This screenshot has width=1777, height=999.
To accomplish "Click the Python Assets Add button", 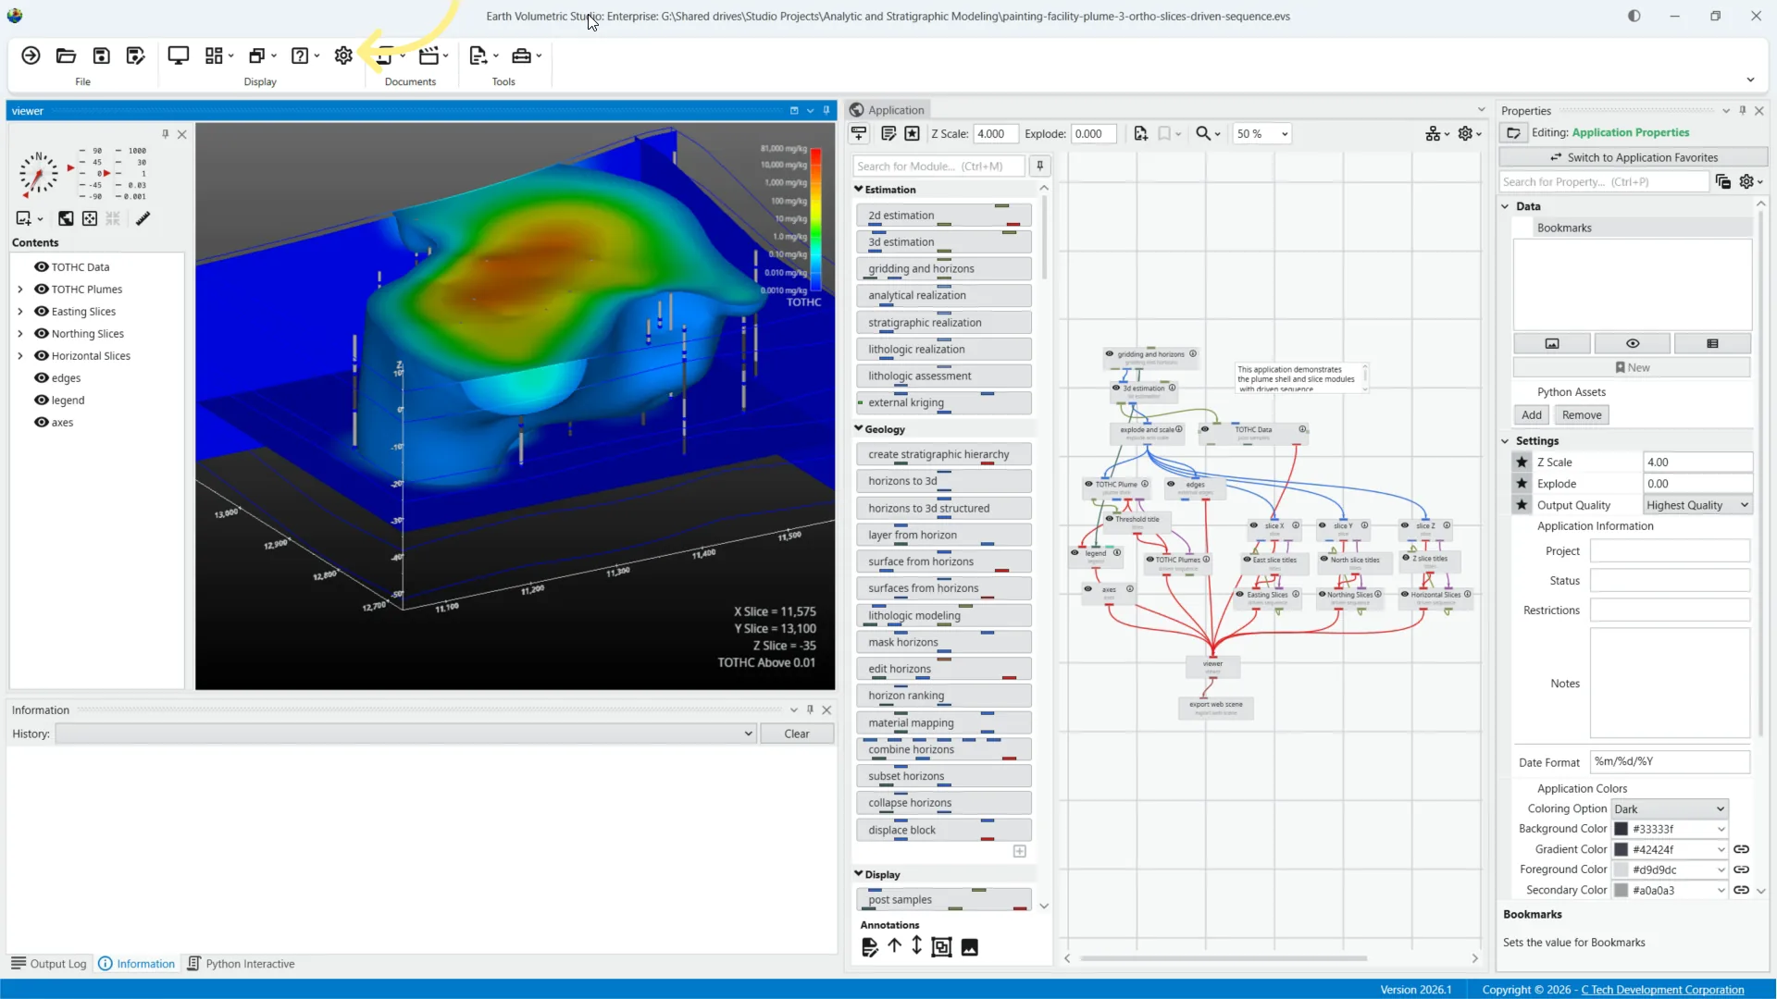I will pos(1532,415).
